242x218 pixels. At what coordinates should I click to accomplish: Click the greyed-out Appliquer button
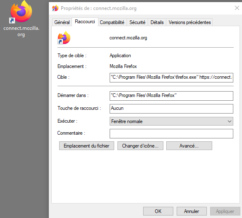tap(225, 211)
